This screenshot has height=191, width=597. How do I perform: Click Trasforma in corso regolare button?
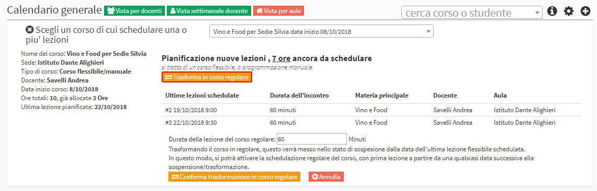click(x=207, y=77)
